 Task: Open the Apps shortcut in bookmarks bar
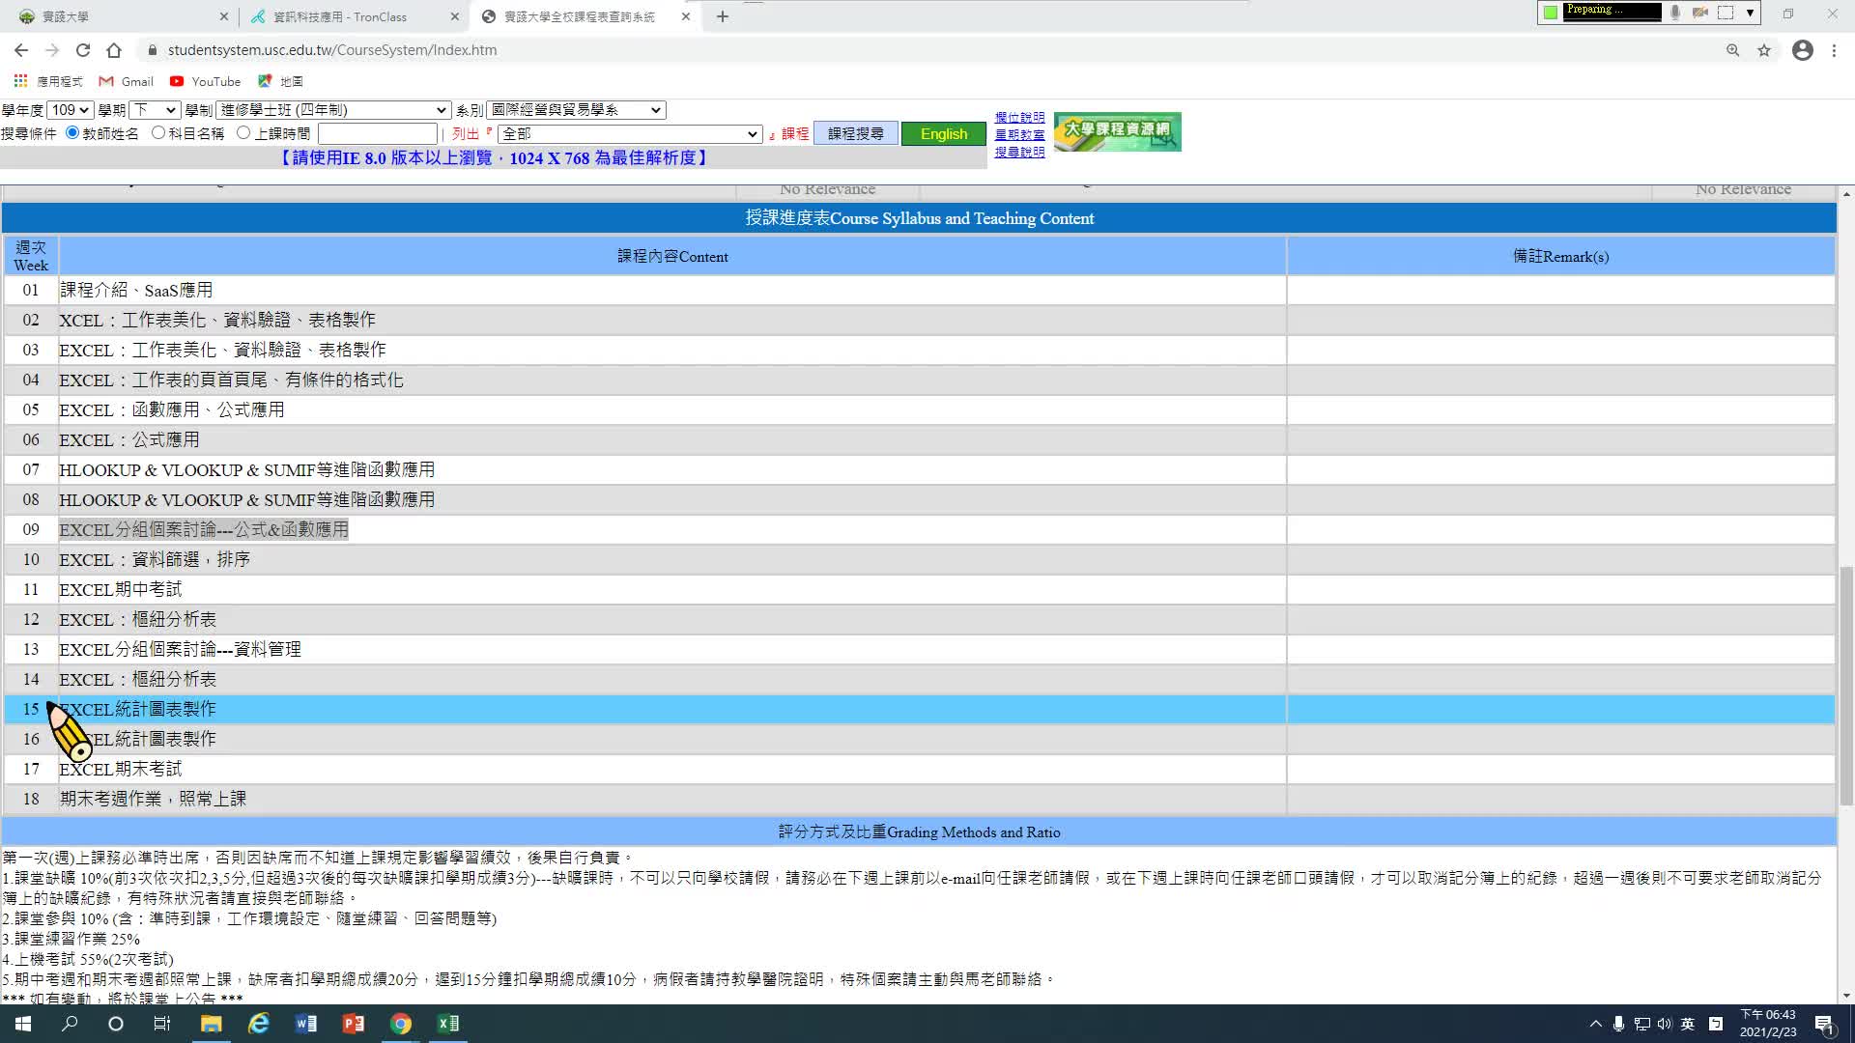click(48, 81)
